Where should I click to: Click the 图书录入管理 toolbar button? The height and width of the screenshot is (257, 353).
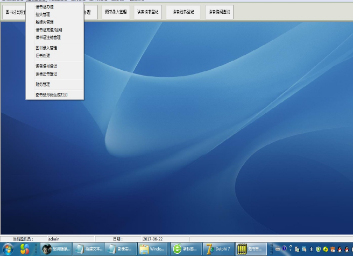[x=116, y=11]
